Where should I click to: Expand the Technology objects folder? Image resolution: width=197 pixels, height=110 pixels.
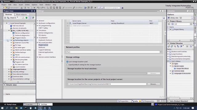point(11,40)
